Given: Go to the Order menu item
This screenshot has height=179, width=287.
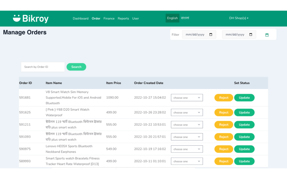Looking at the screenshot, I should (x=96, y=18).
